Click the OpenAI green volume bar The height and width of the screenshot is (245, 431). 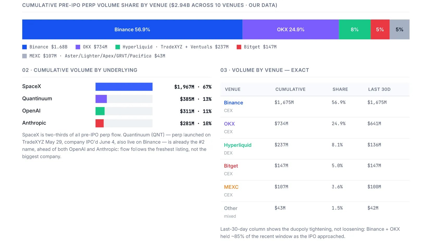[x=100, y=111]
